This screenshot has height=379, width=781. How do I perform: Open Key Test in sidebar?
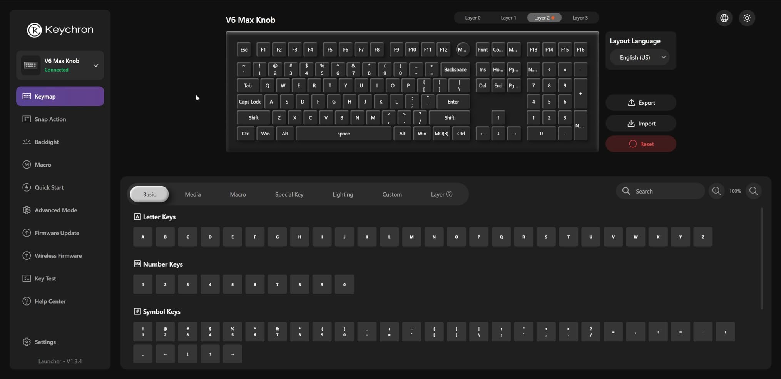tap(60, 278)
